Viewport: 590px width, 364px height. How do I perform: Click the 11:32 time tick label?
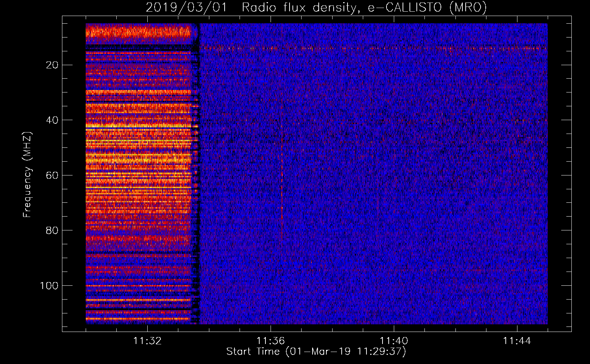tap(147, 341)
